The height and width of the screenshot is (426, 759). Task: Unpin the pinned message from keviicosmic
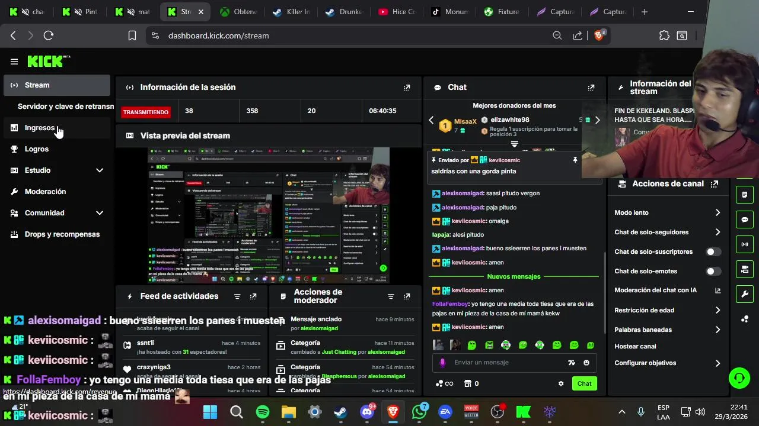[575, 160]
